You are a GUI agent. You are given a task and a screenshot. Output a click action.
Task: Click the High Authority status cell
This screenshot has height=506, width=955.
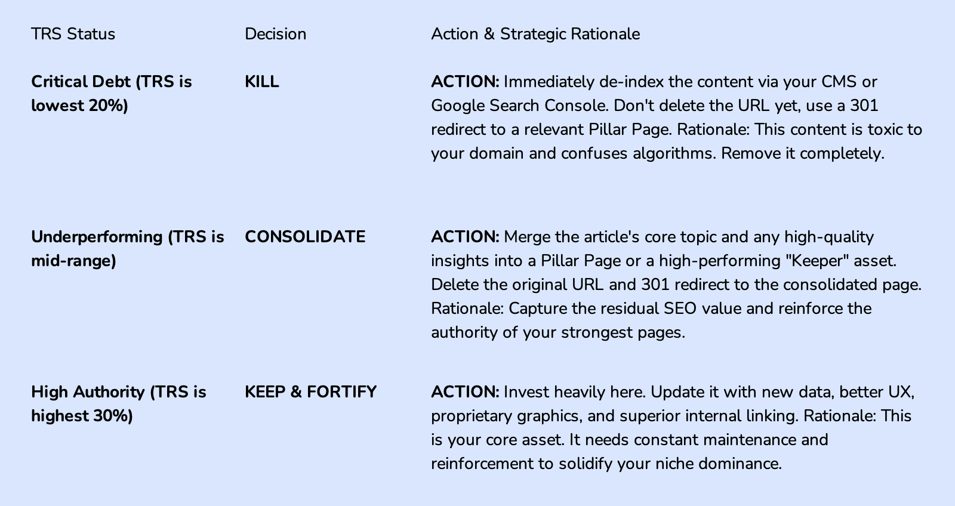point(118,404)
